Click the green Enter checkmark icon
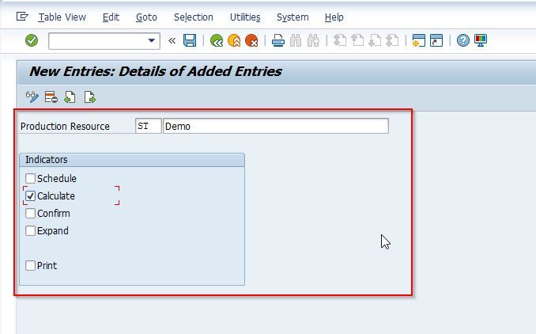This screenshot has width=536, height=334. click(32, 40)
